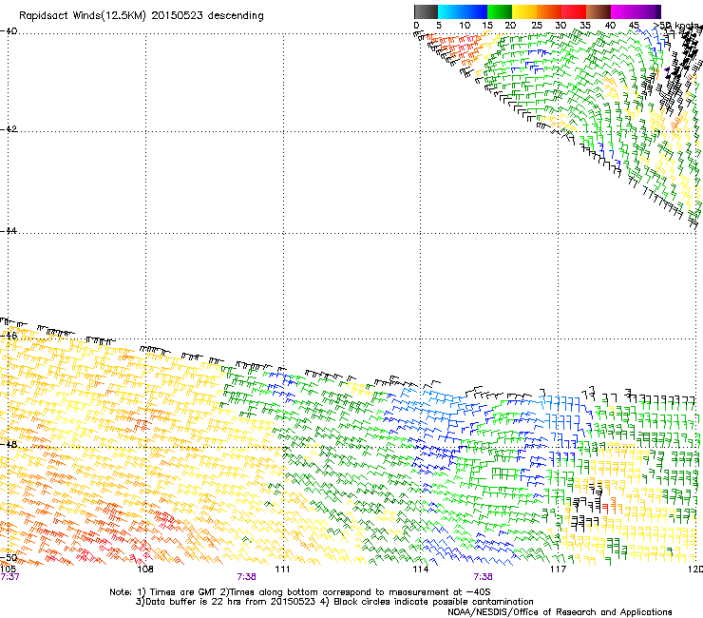Image resolution: width=703 pixels, height=618 pixels.
Task: Click the red 30-35 knots legend swatch
Action: (574, 11)
